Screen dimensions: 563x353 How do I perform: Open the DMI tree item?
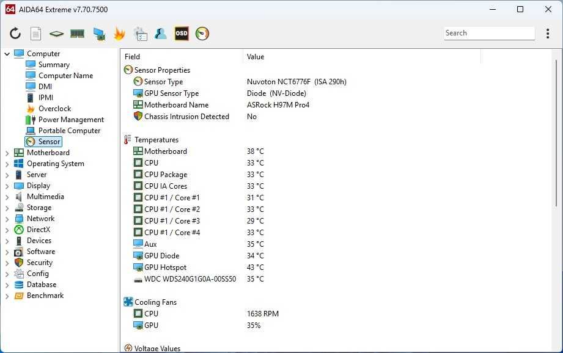tap(45, 87)
